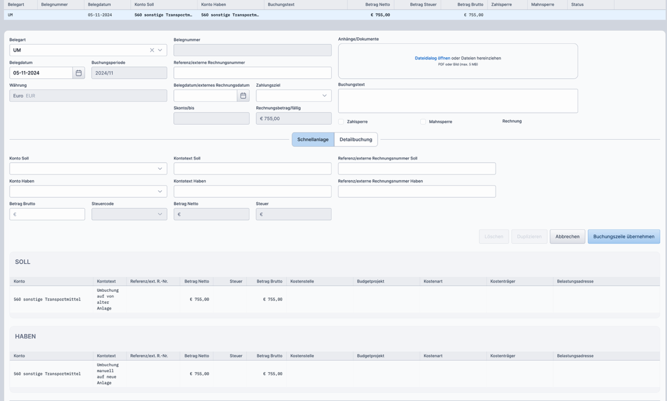The width and height of the screenshot is (667, 401).
Task: Click the Referenz/externe Rechnungsnummer field
Action: coord(252,73)
